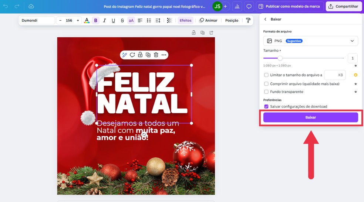Open the Dumondi font family dropdown
Screen dimensions: 364x202
[x=37, y=21]
